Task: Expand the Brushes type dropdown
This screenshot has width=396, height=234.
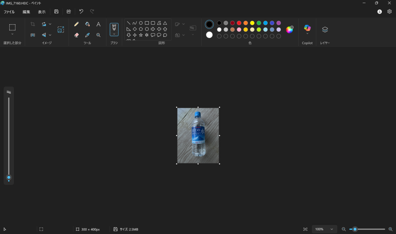Action: (114, 34)
